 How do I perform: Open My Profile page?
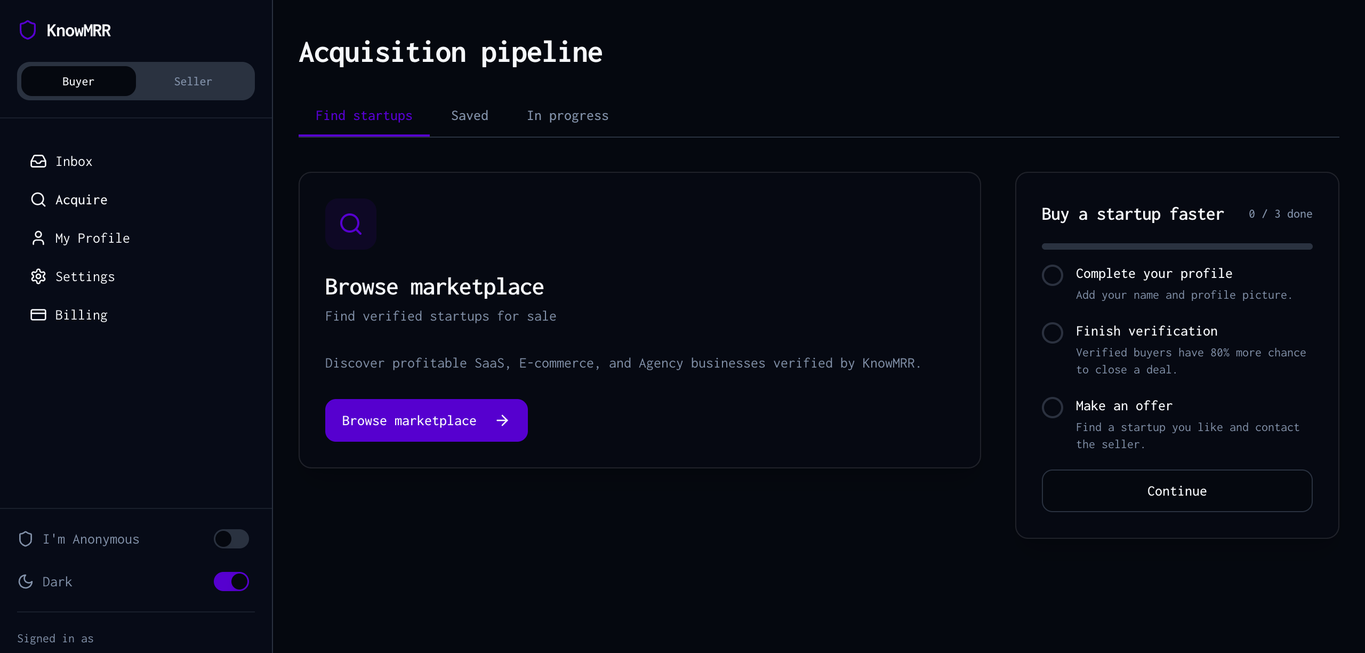pos(136,238)
